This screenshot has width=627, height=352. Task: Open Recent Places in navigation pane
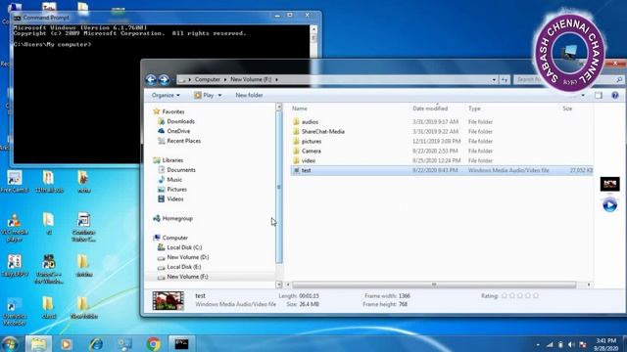click(x=183, y=141)
